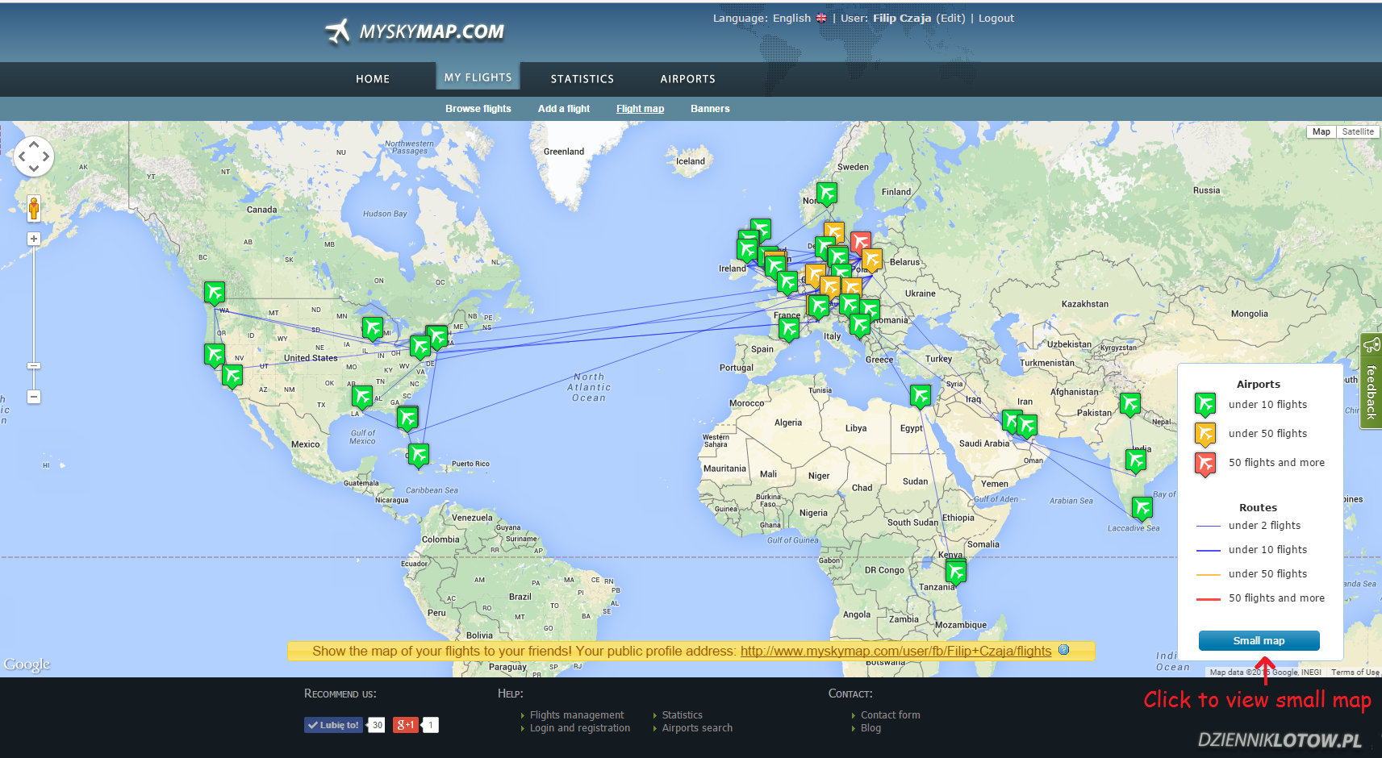Click the Florida airport marker
The height and width of the screenshot is (758, 1382).
coord(407,419)
